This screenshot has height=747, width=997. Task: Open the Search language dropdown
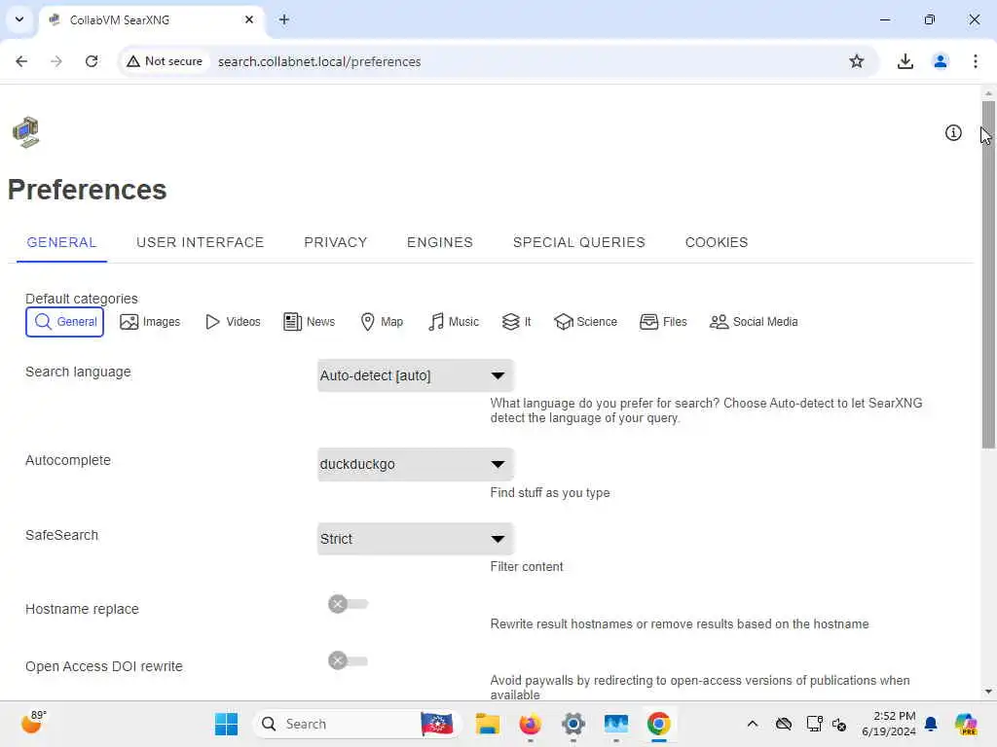pyautogui.click(x=415, y=375)
